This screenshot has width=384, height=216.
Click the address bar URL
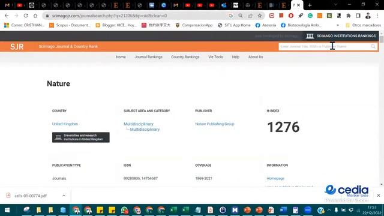[x=109, y=16]
